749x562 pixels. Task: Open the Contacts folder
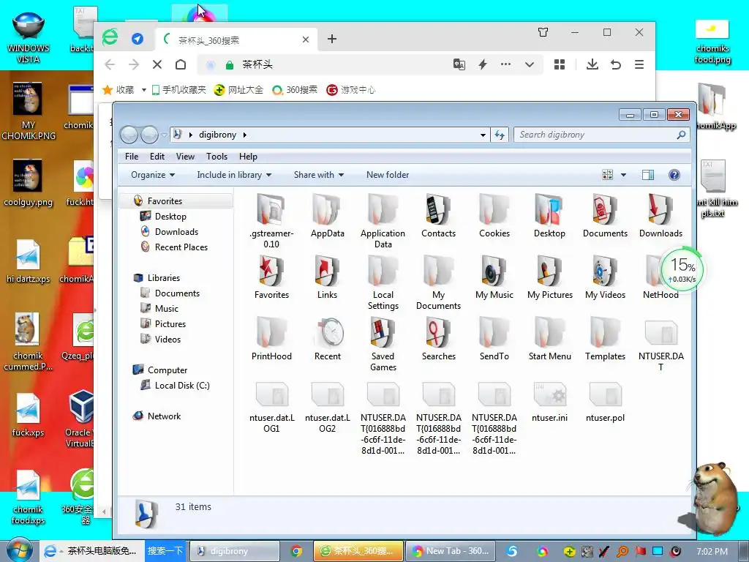[438, 216]
